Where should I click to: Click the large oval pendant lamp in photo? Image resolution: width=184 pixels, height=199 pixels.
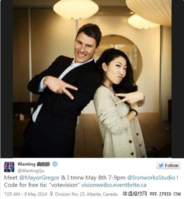tap(76, 9)
